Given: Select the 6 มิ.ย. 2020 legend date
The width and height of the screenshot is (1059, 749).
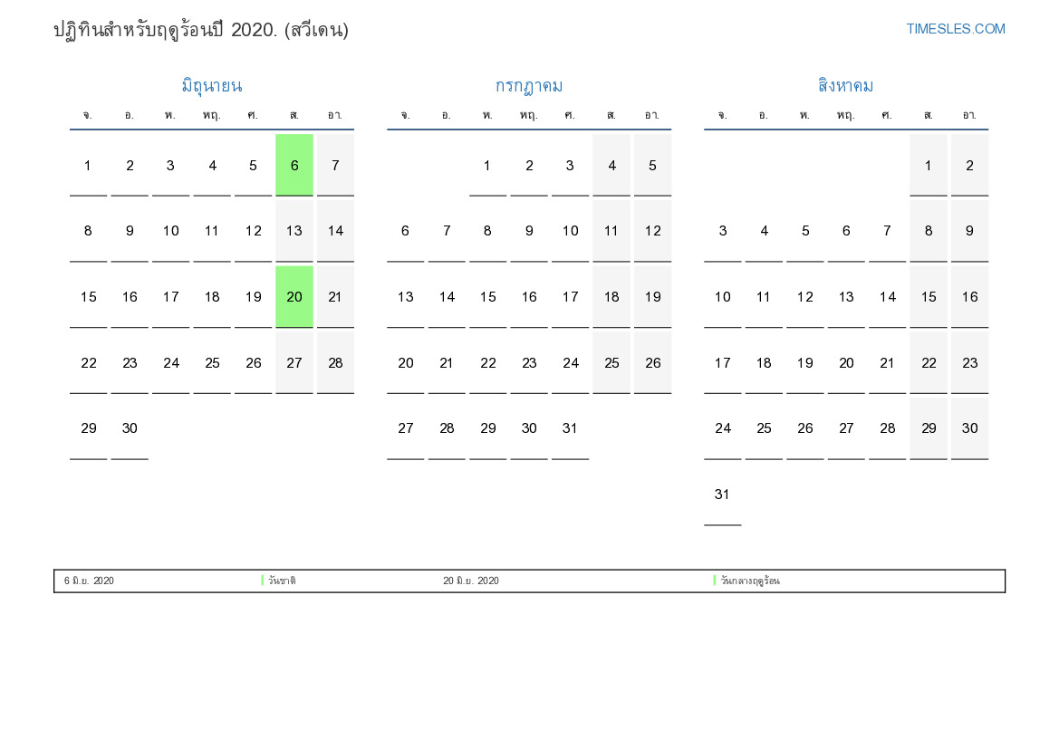Looking at the screenshot, I should (89, 581).
